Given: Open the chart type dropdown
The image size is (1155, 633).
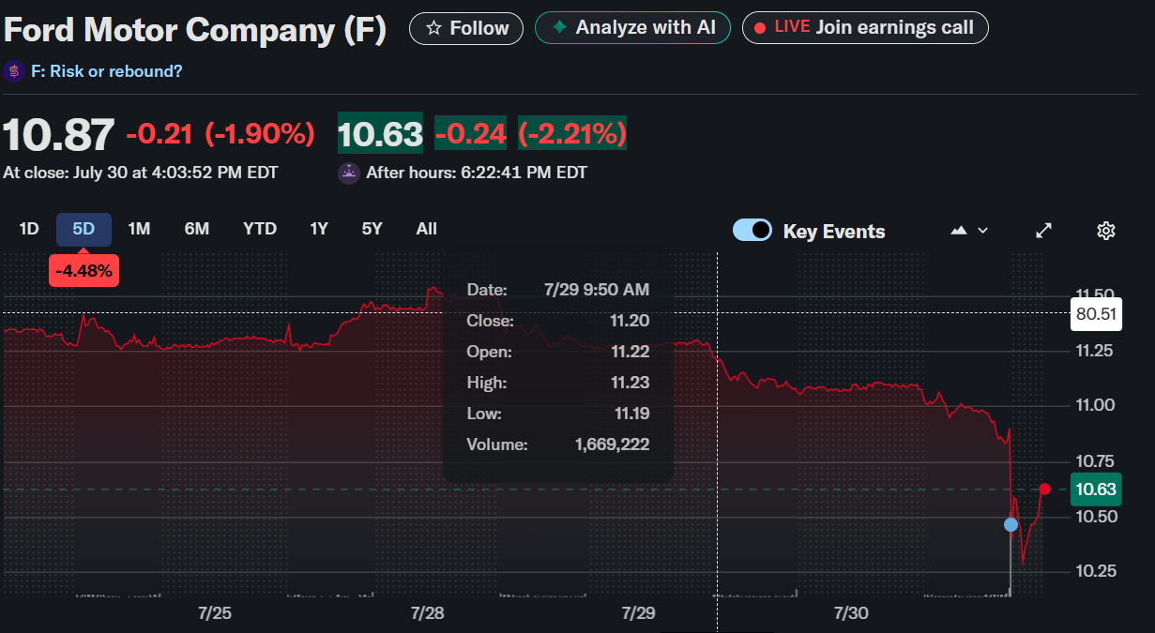Looking at the screenshot, I should click(x=970, y=231).
